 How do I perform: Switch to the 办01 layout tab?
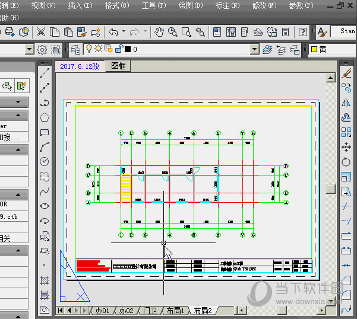(102, 310)
